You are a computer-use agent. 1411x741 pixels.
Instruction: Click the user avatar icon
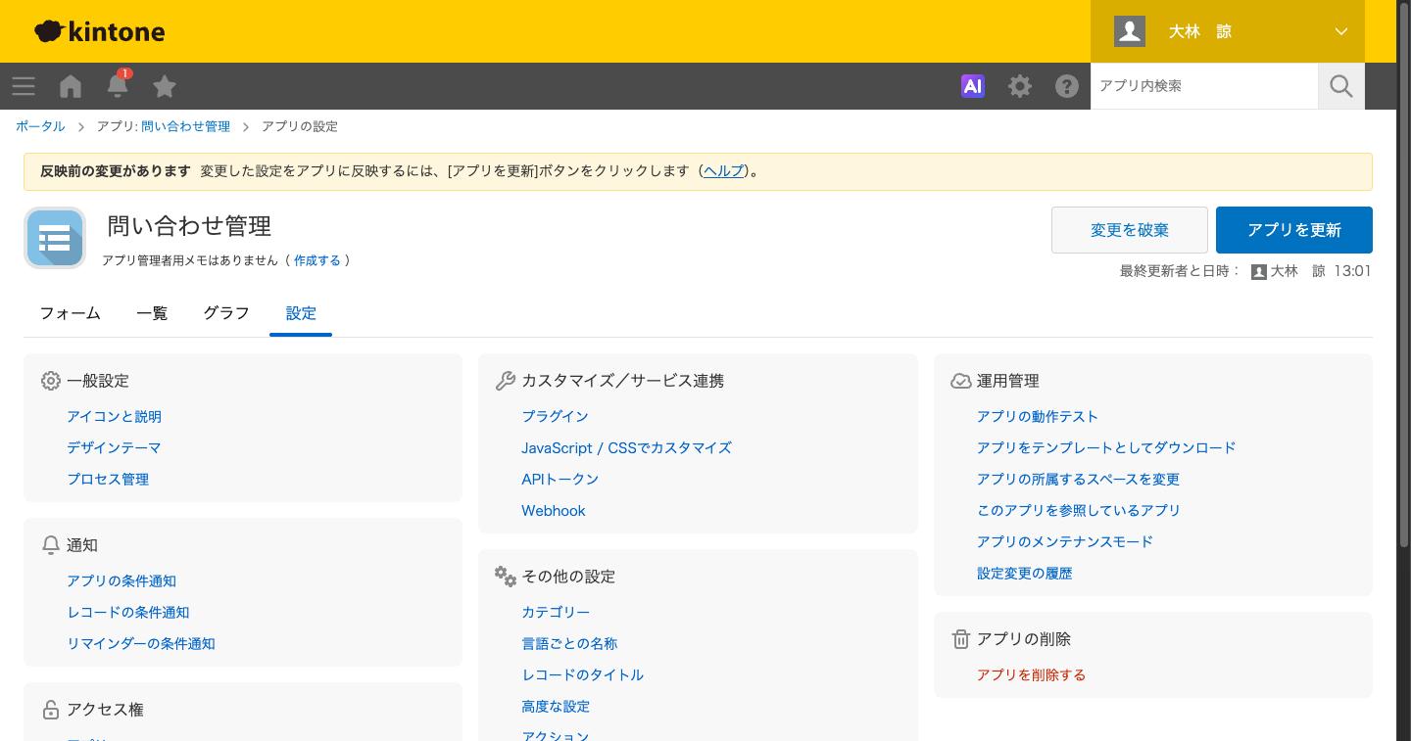1130,31
